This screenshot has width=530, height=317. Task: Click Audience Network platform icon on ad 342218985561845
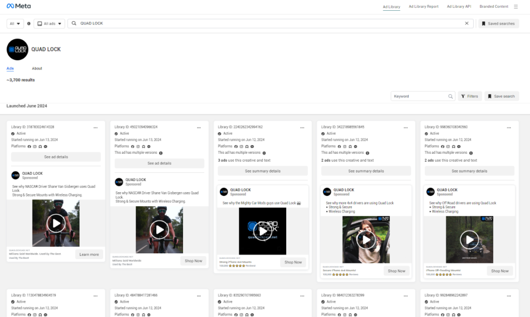(x=350, y=146)
